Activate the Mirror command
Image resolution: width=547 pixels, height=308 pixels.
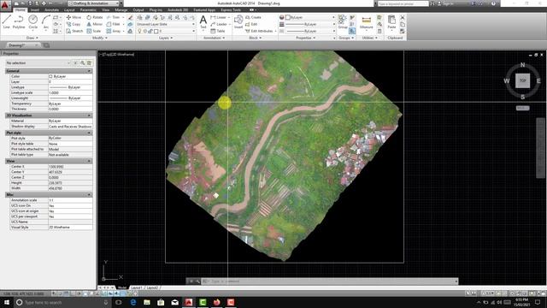tap(95, 24)
